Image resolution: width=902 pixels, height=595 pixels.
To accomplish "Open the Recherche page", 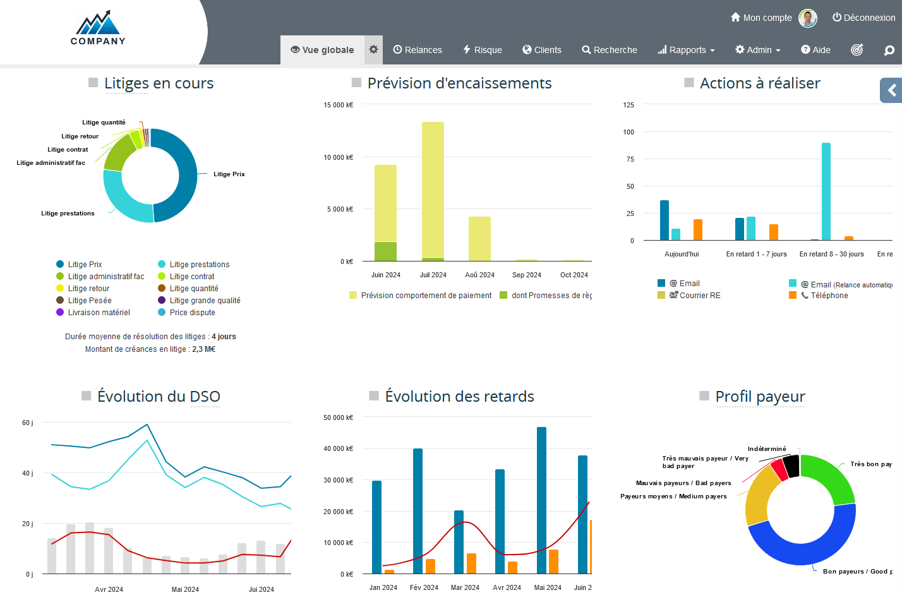I will [x=610, y=50].
